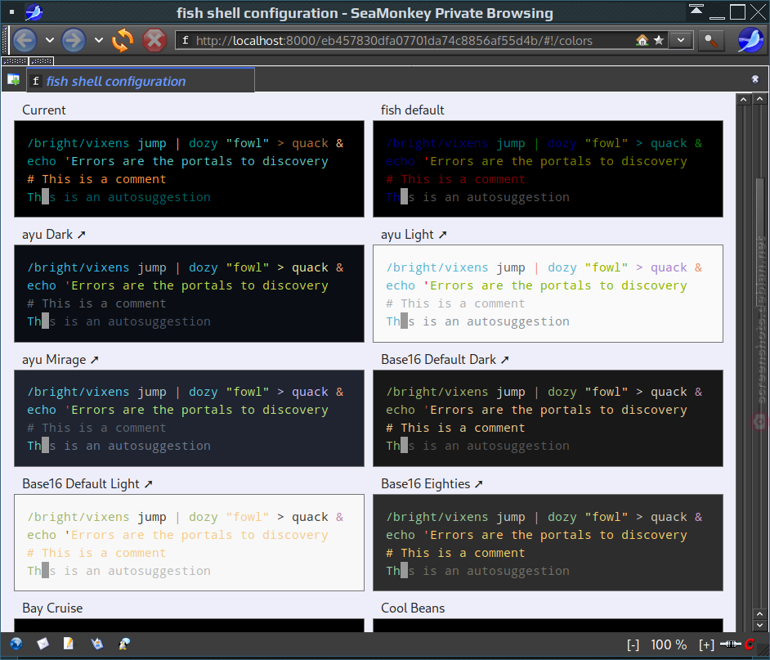Close the current tab using the tab-bar X
770x660 pixels.
(754, 79)
